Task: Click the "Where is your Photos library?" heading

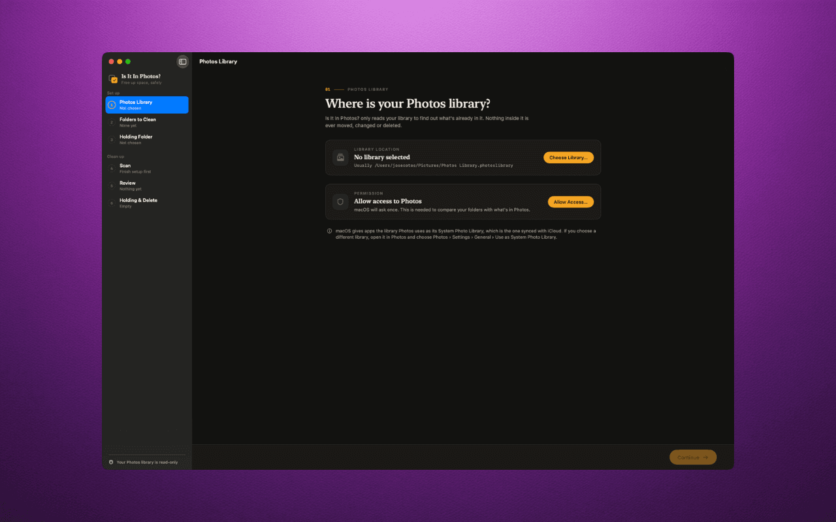Action: click(x=408, y=104)
